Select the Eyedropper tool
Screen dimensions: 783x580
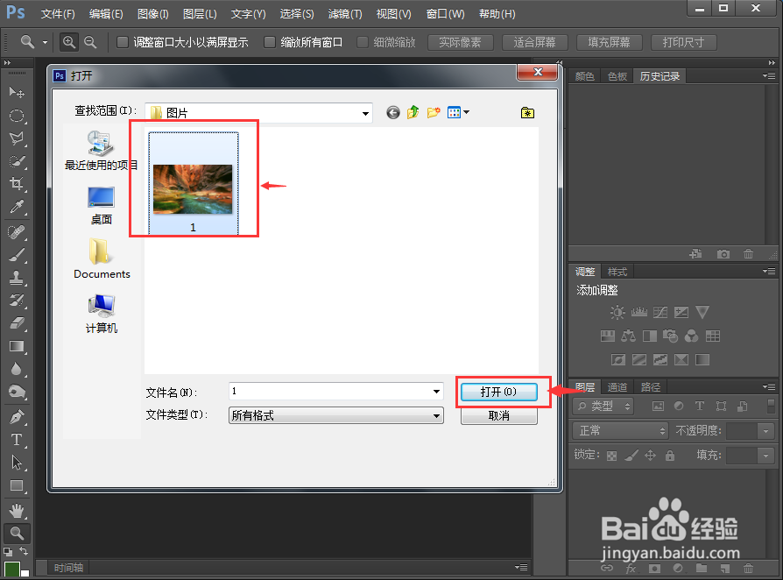coord(17,207)
